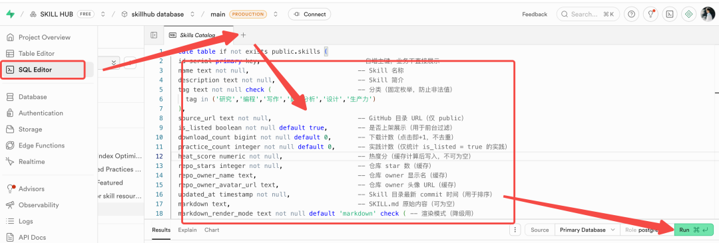This screenshot has width=719, height=243.
Task: Run the SQL query
Action: click(694, 230)
